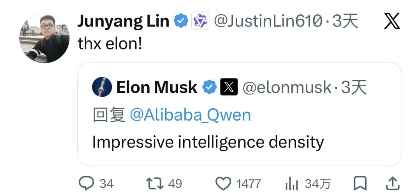Open Junyang Lin's profile picture
Image resolution: width=418 pixels, height=193 pixels.
pos(44,38)
